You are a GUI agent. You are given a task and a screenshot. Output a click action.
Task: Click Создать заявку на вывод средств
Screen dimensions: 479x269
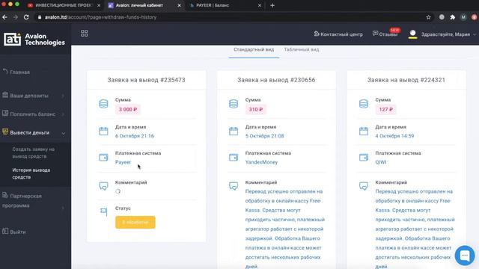tap(34, 152)
